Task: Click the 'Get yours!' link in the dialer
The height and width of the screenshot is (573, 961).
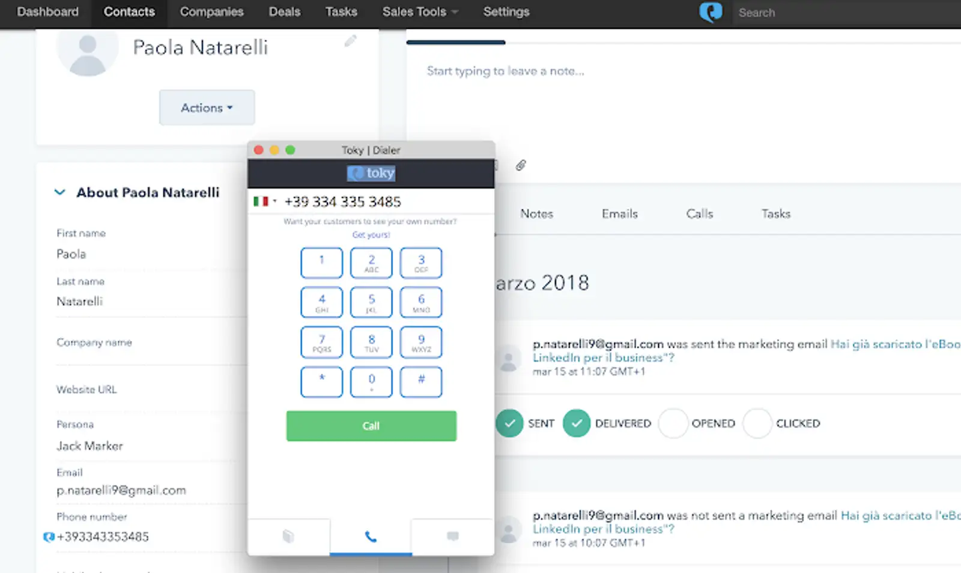Action: coord(371,235)
